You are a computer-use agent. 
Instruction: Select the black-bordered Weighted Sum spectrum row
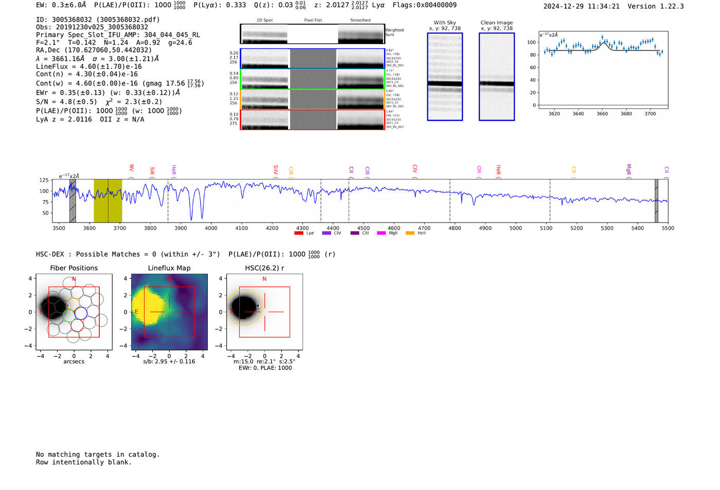[x=313, y=34]
